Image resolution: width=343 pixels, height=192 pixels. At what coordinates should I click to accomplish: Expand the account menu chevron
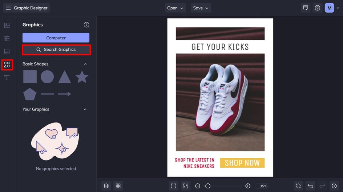(338, 8)
